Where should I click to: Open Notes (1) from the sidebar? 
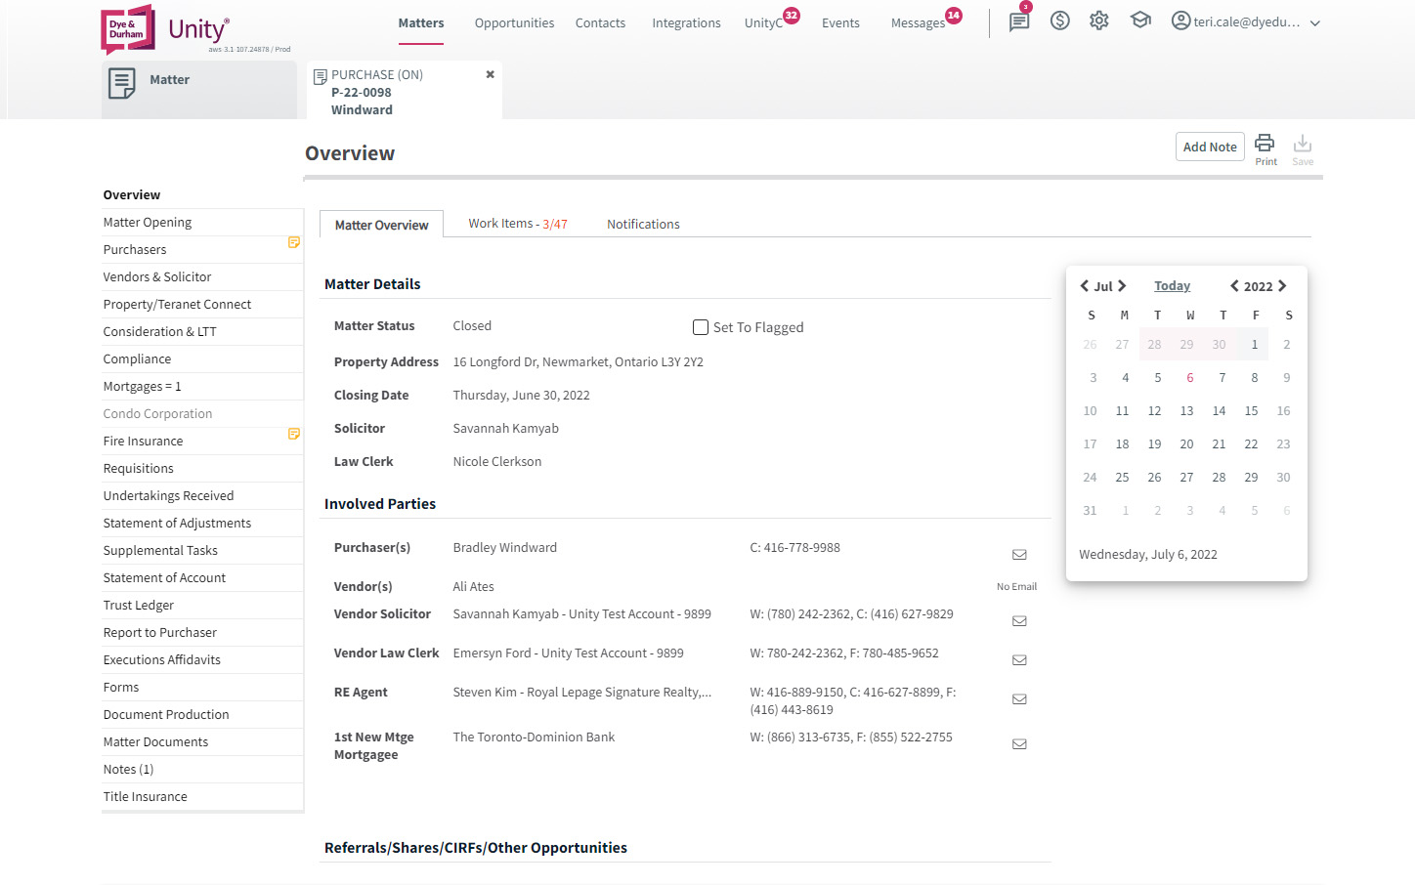click(x=127, y=769)
